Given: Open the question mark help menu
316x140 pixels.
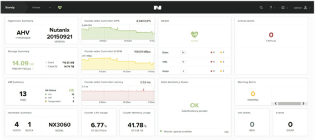Looking at the screenshot, I should [271, 8].
